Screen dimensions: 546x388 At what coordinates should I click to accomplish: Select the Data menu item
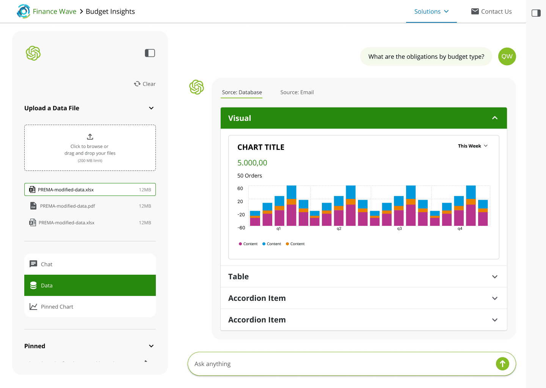point(90,285)
